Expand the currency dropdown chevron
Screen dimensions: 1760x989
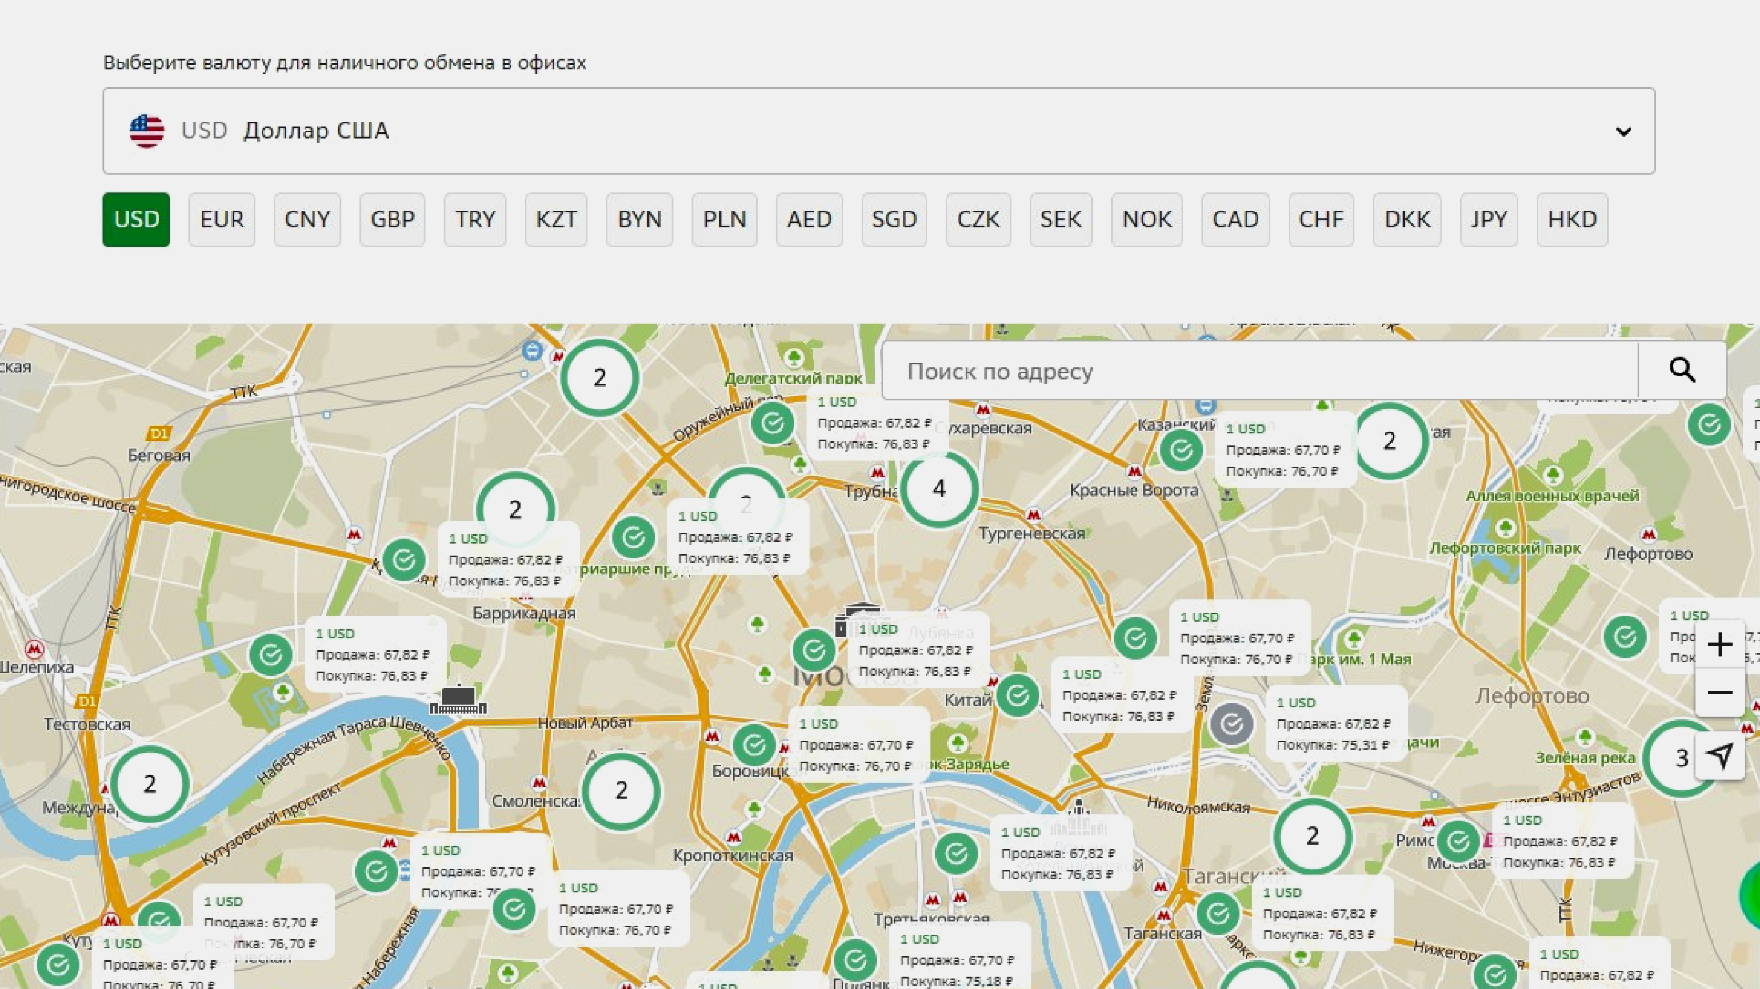tap(1623, 131)
